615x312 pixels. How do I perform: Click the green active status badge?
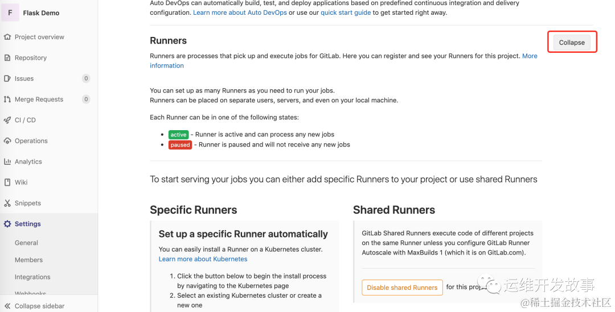coord(178,135)
